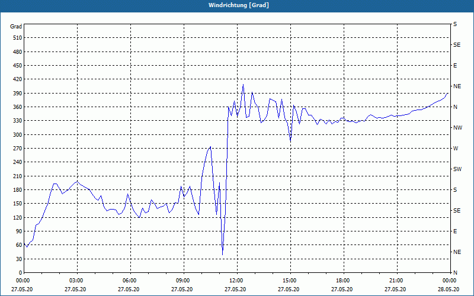
Task: Select the 18:00 time label
Action: pyautogui.click(x=344, y=280)
